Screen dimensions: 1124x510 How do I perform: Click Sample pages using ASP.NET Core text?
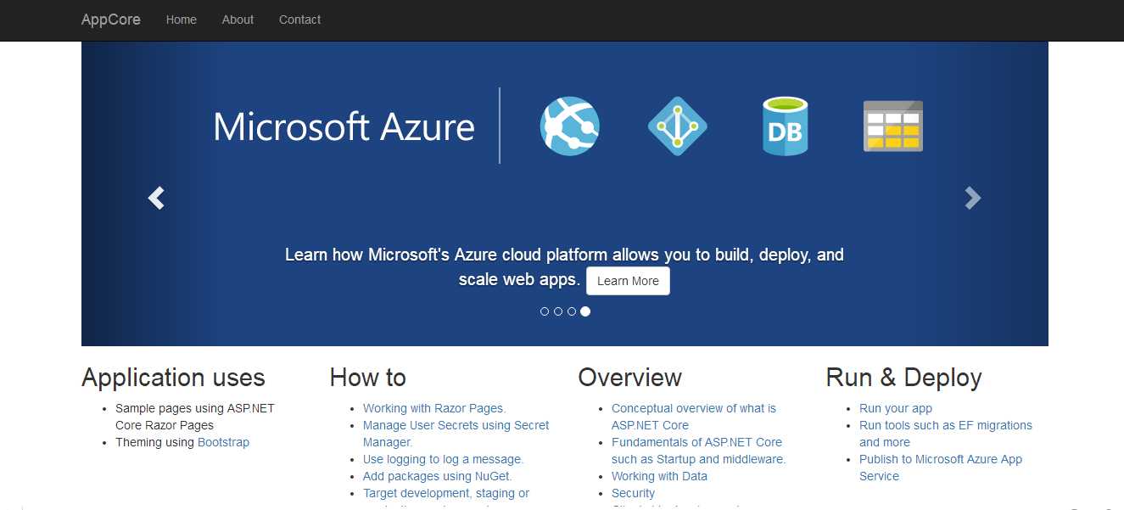click(195, 417)
